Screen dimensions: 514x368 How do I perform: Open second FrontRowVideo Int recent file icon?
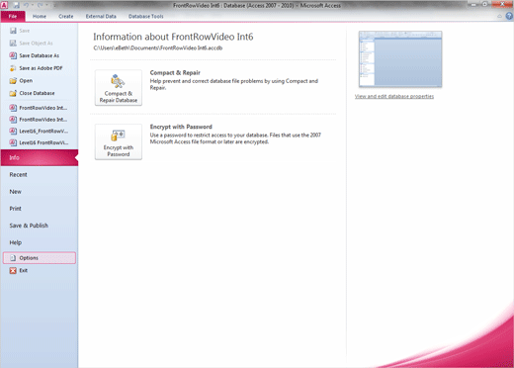click(x=13, y=120)
